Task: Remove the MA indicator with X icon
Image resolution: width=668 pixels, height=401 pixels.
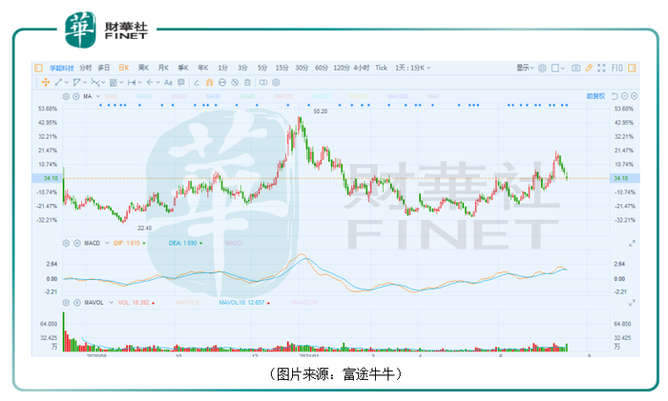Action: tap(76, 96)
